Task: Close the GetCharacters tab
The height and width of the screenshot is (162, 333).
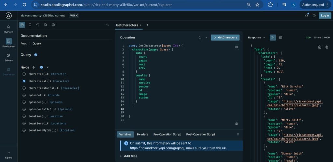Action: tap(140, 25)
